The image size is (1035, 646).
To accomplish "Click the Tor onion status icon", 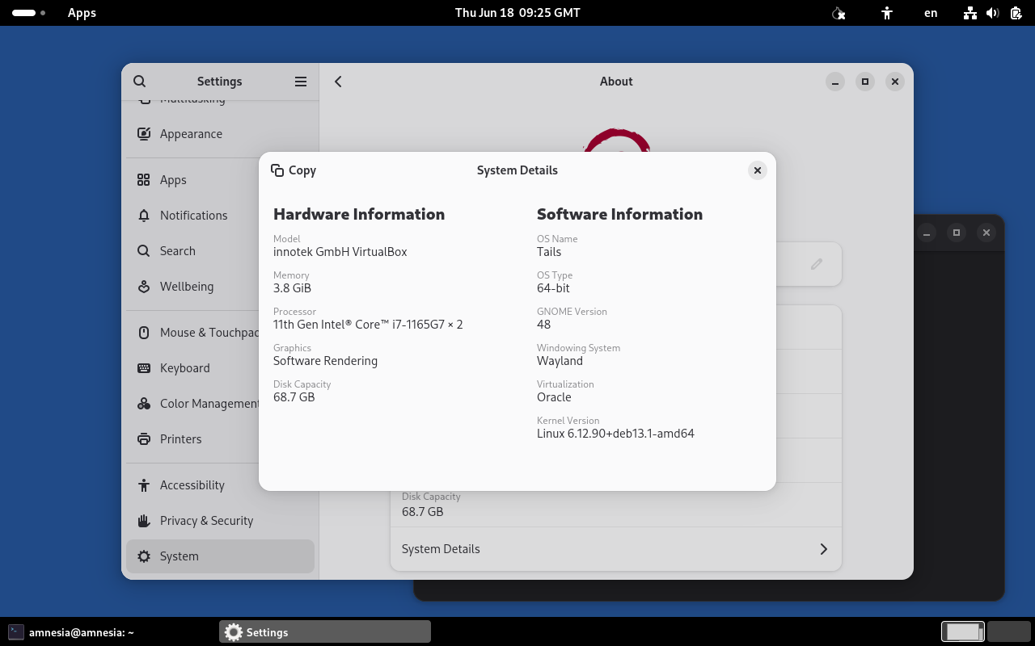I will coord(839,13).
